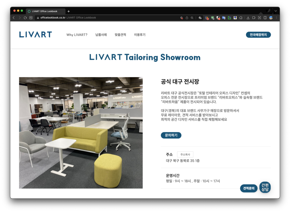Click the address text 대구 북구 동북로 35 1층
This screenshot has height=212, width=290.
point(183,161)
